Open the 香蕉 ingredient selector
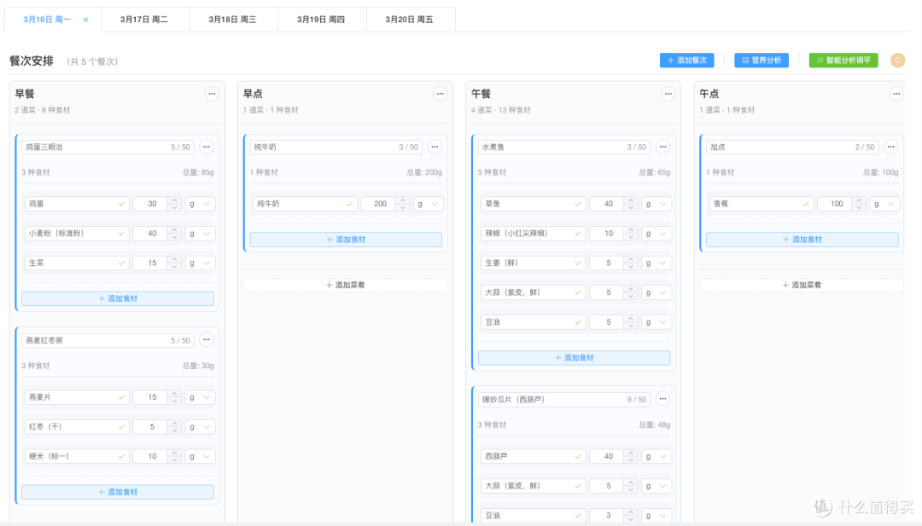The height and width of the screenshot is (526, 922). (x=761, y=204)
